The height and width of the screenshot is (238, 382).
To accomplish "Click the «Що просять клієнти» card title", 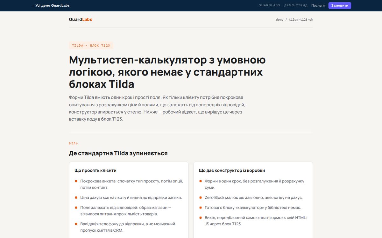I will 95,170.
